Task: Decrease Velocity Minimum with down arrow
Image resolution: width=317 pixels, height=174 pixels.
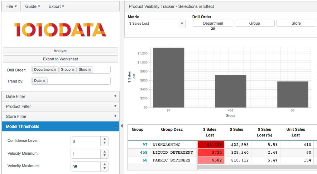Action: click(x=105, y=155)
